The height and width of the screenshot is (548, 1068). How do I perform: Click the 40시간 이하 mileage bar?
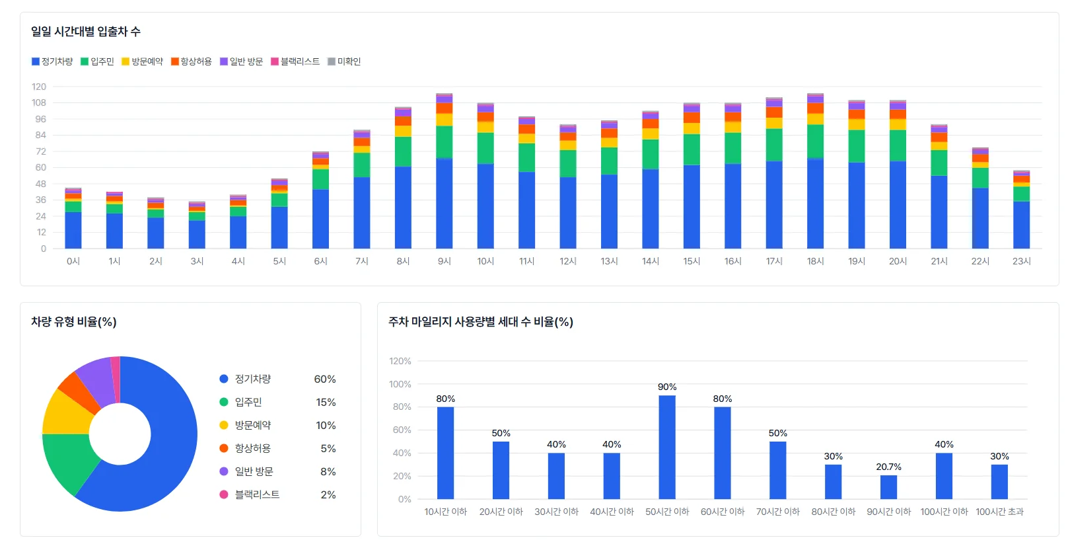point(612,476)
